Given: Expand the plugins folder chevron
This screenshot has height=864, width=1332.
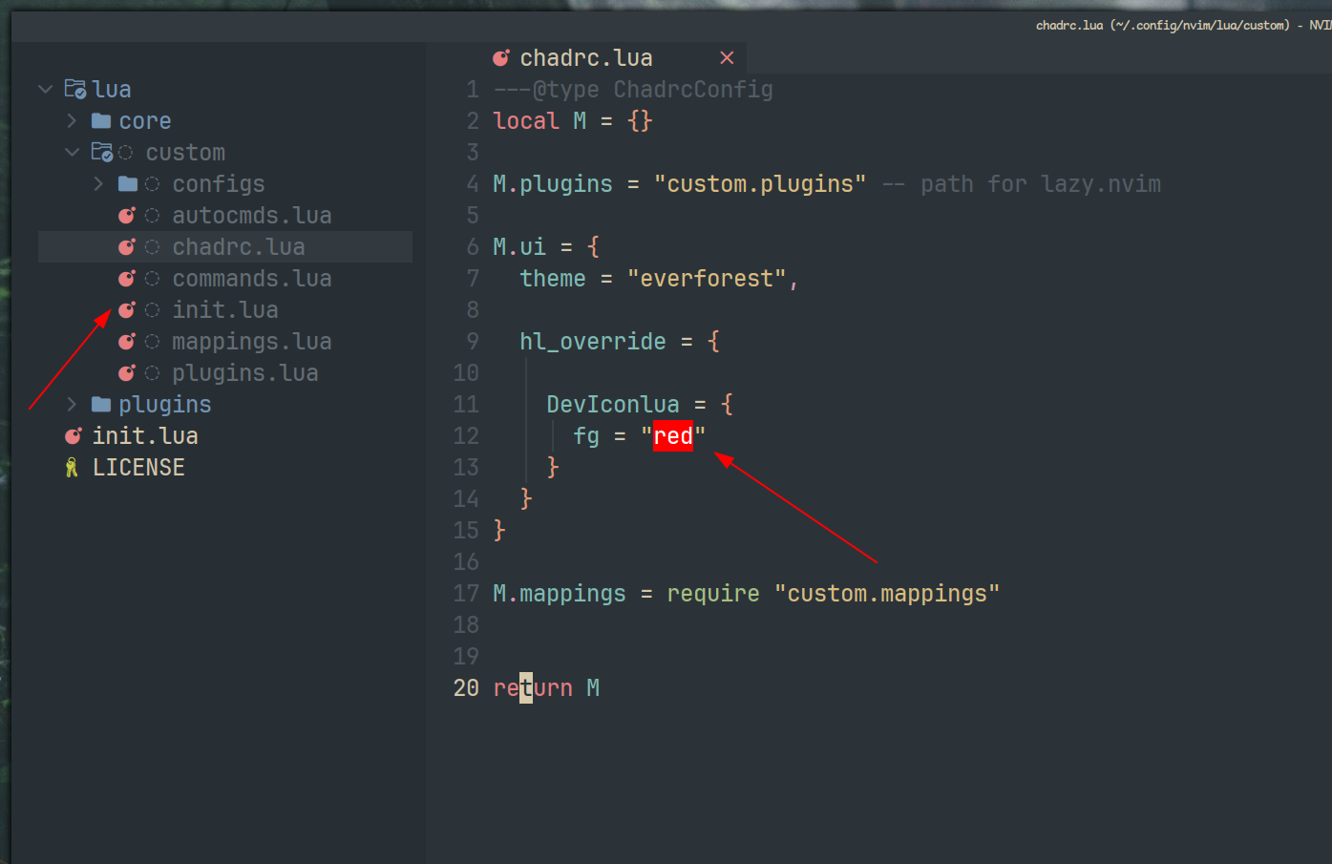Looking at the screenshot, I should coord(72,405).
